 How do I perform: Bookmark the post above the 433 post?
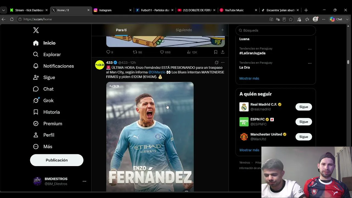[216, 52]
